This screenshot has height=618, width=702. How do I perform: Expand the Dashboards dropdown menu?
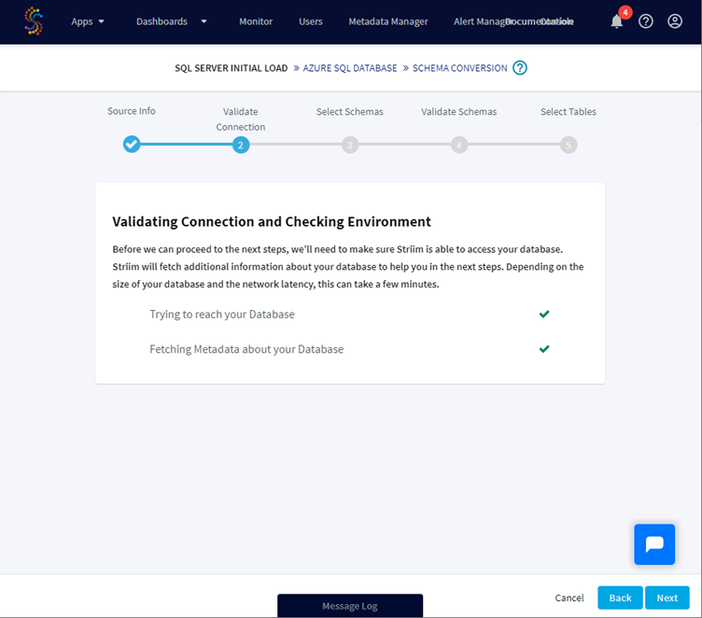coord(172,21)
